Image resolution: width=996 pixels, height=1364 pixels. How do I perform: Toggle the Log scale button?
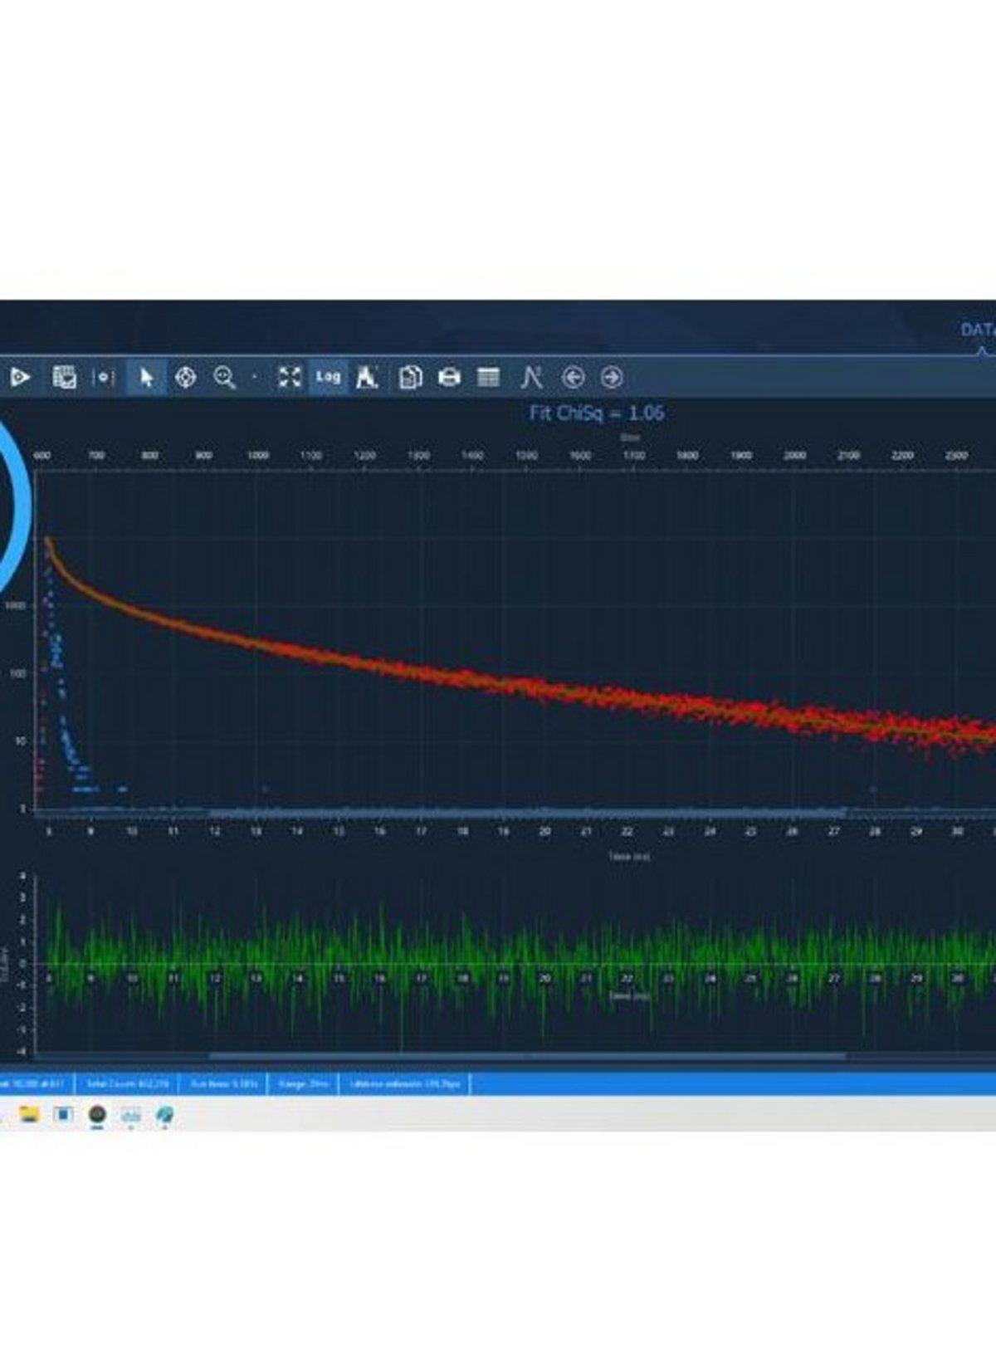pyautogui.click(x=328, y=377)
